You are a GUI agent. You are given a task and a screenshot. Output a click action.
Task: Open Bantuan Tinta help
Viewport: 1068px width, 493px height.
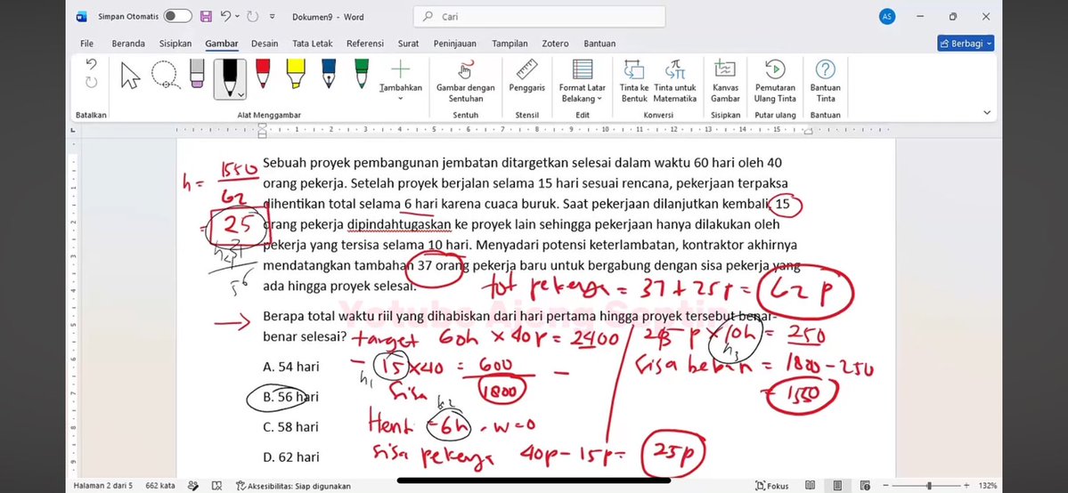tap(825, 80)
